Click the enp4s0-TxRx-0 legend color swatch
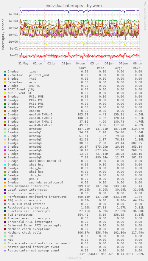This screenshot has width=148, height=261. 5,115
